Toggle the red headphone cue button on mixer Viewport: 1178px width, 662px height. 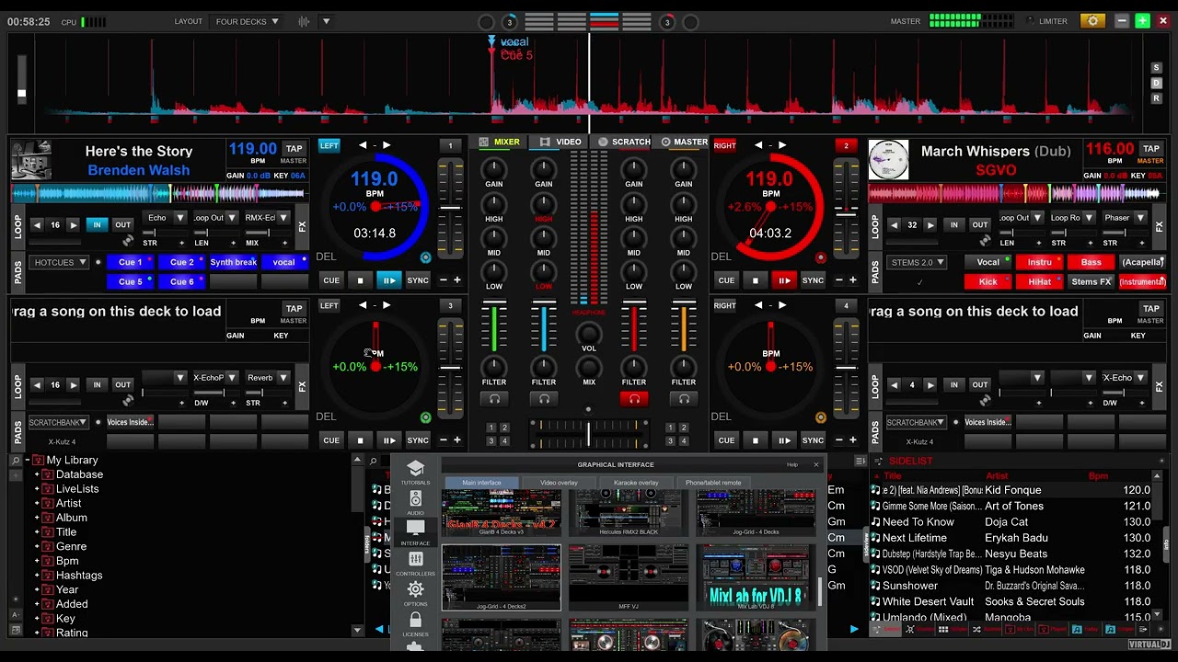tap(634, 399)
